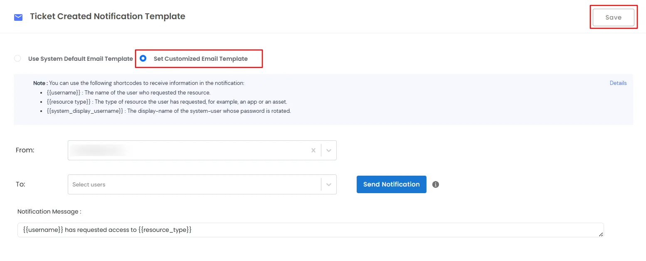The height and width of the screenshot is (261, 646).
Task: Select the Use System Default Email Template option
Action: (17, 59)
